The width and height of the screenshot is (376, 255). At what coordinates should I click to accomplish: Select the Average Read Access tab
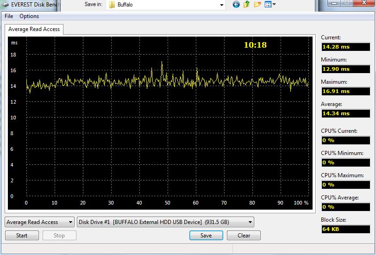34,29
